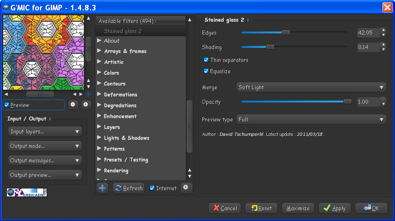Confirm with the OK button
The image size is (395, 221).
click(x=371, y=208)
